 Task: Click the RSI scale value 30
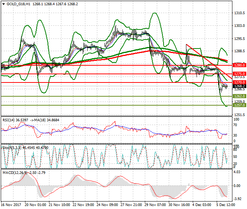click(x=235, y=135)
